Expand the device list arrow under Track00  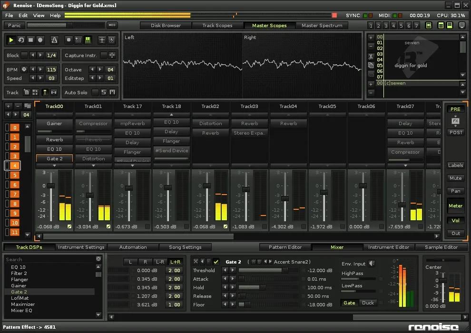[x=54, y=166]
